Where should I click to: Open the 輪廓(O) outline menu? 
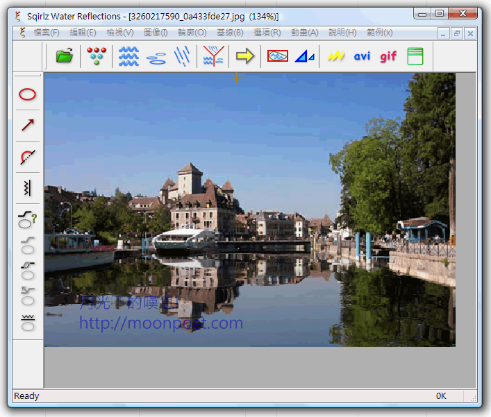coord(192,33)
